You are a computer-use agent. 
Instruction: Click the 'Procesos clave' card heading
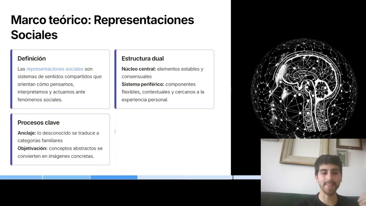pyautogui.click(x=38, y=122)
